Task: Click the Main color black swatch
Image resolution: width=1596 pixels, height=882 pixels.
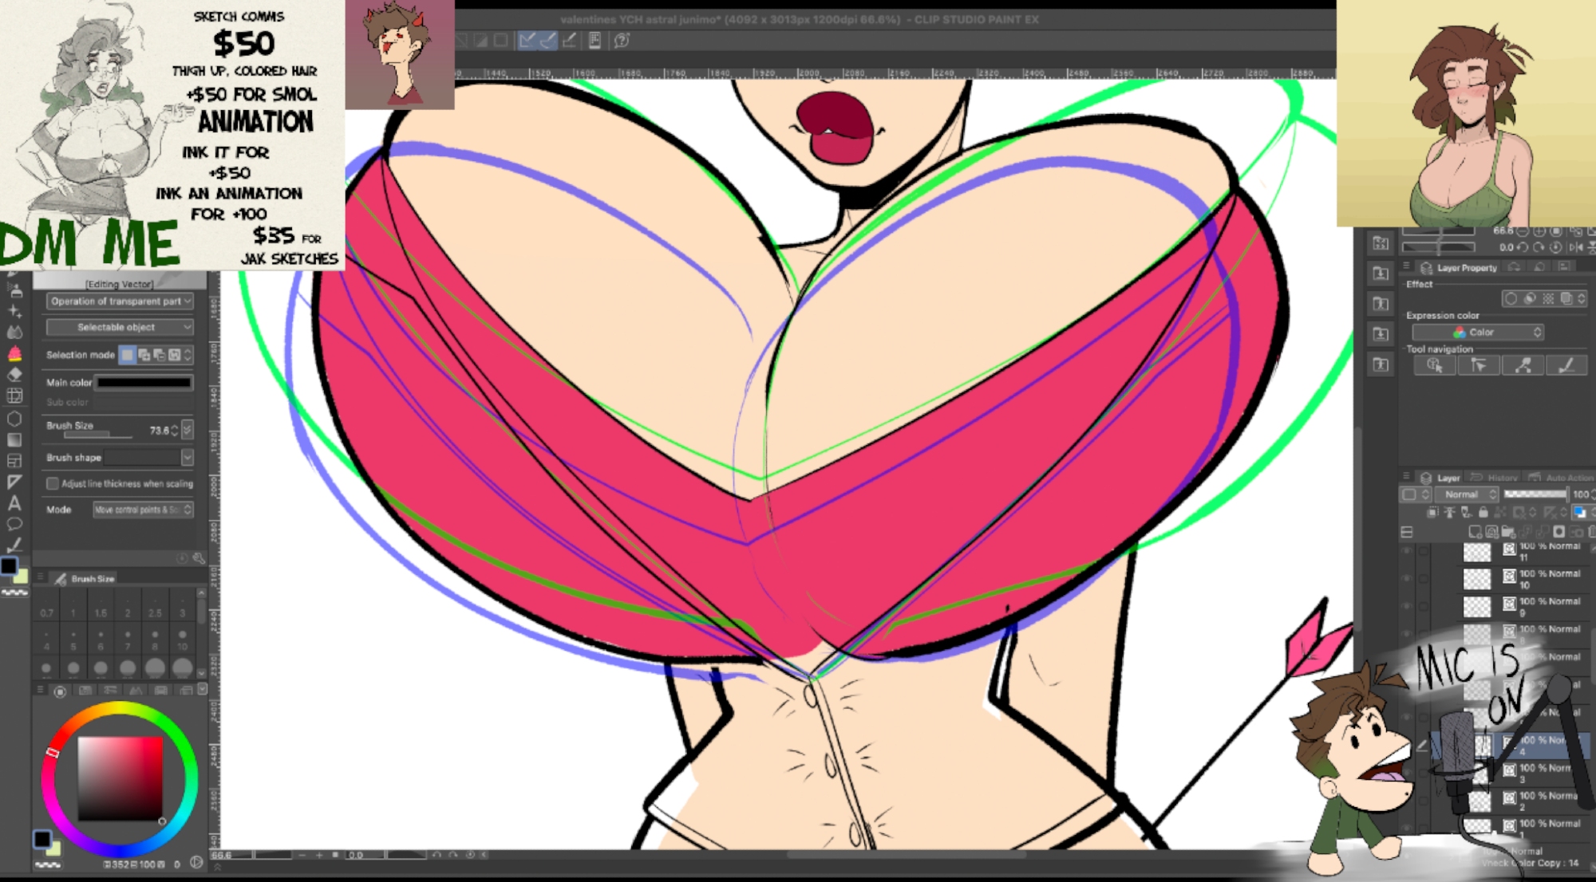Action: 144,383
